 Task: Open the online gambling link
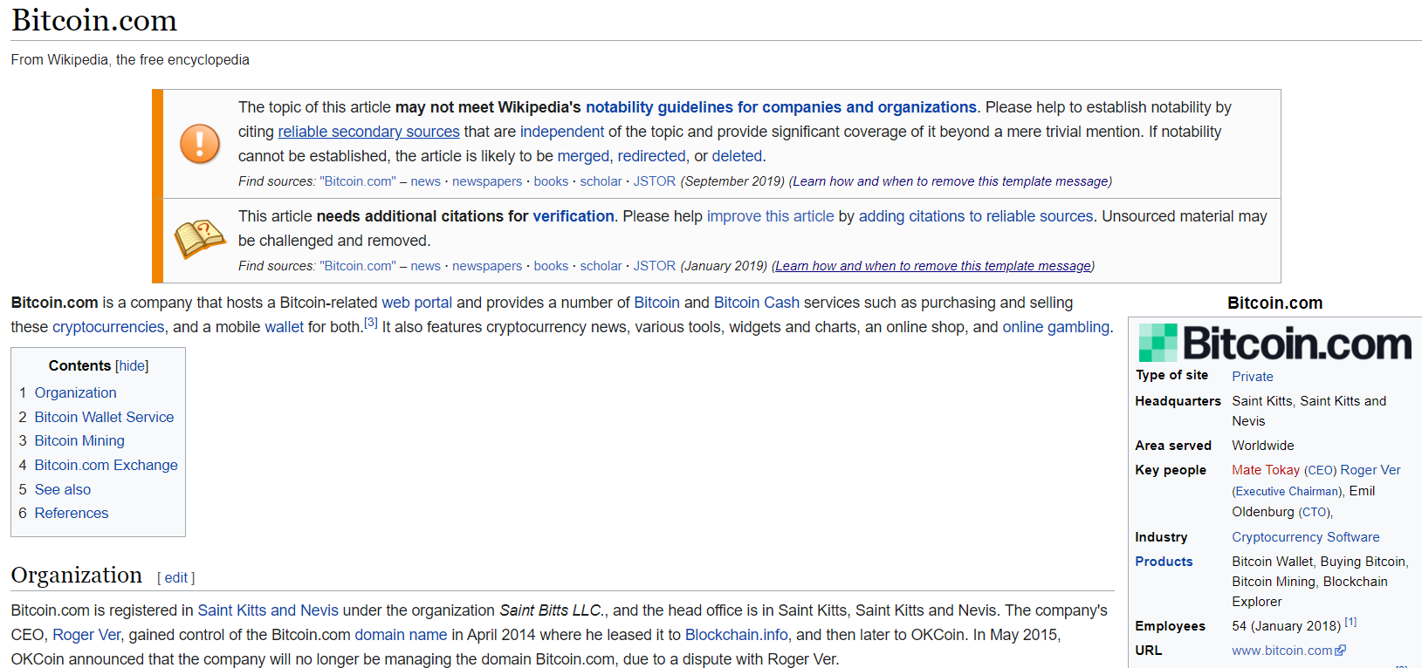click(1055, 327)
